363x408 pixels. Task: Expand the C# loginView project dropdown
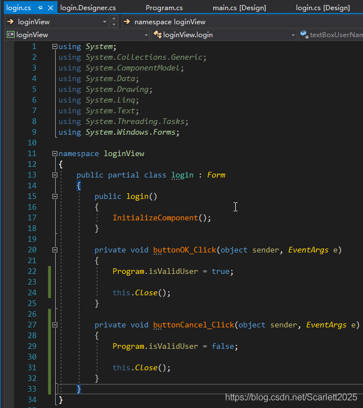(146, 35)
